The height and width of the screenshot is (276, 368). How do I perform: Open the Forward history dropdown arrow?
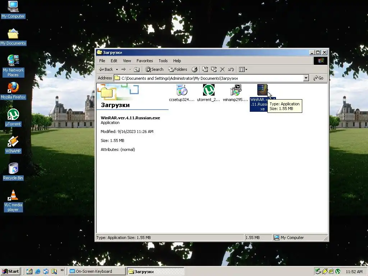[130, 69]
